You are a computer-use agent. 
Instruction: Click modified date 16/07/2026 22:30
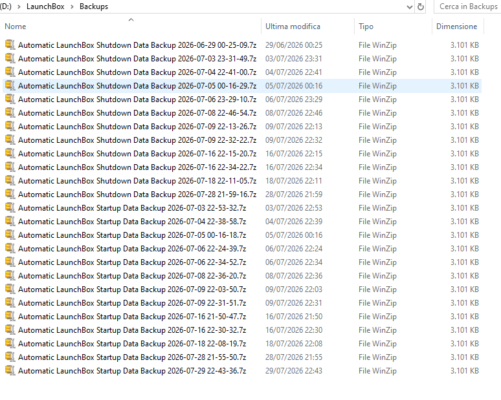click(294, 330)
